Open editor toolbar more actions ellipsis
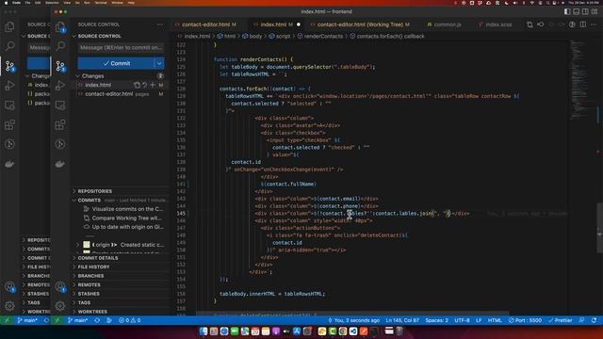This screenshot has width=603, height=339. pyautogui.click(x=594, y=24)
